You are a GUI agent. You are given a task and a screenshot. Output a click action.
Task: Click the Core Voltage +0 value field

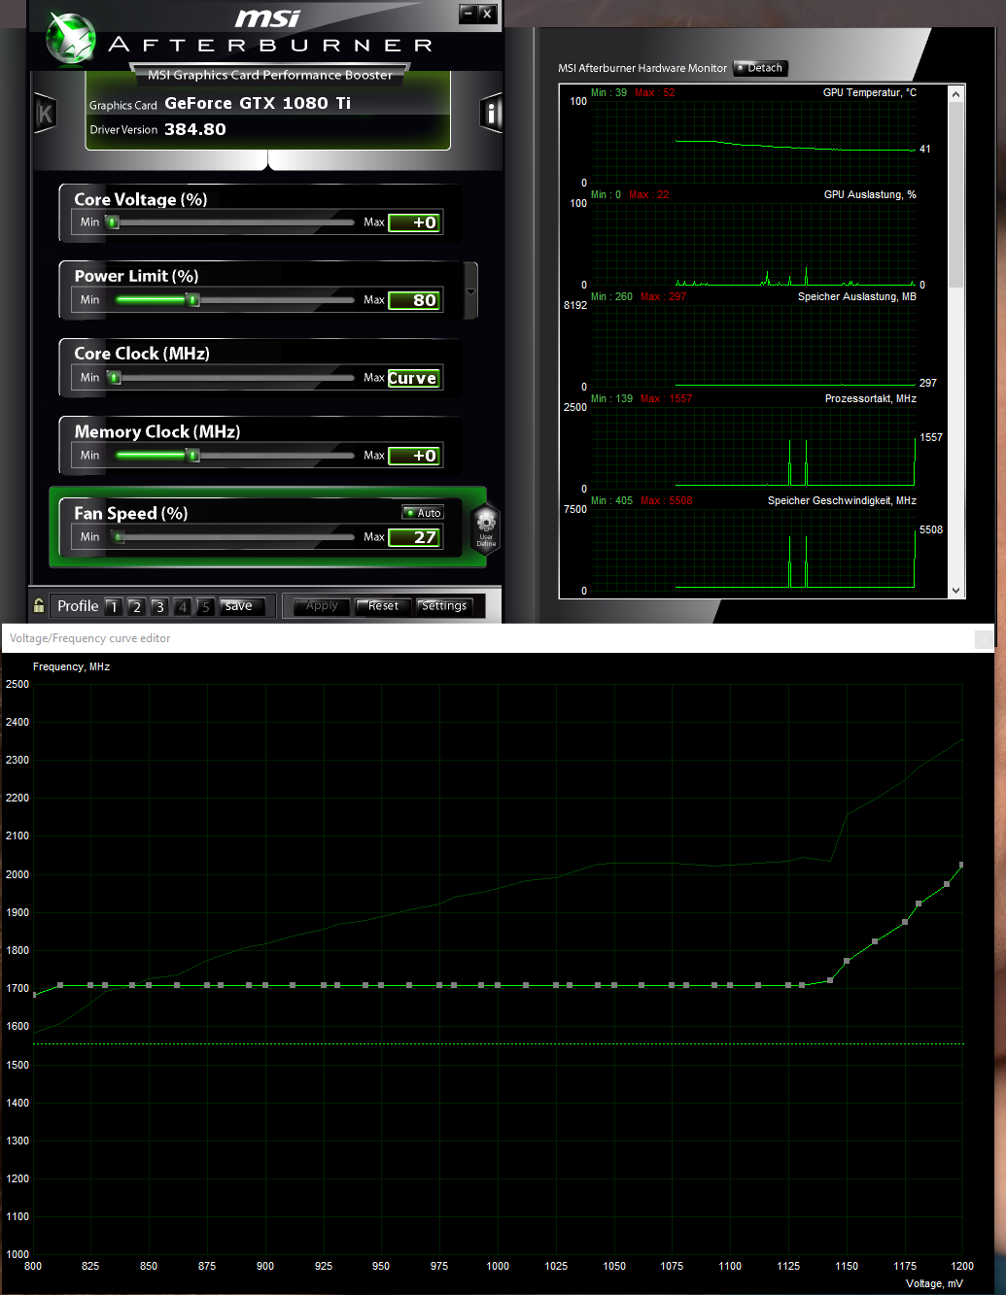pyautogui.click(x=414, y=222)
